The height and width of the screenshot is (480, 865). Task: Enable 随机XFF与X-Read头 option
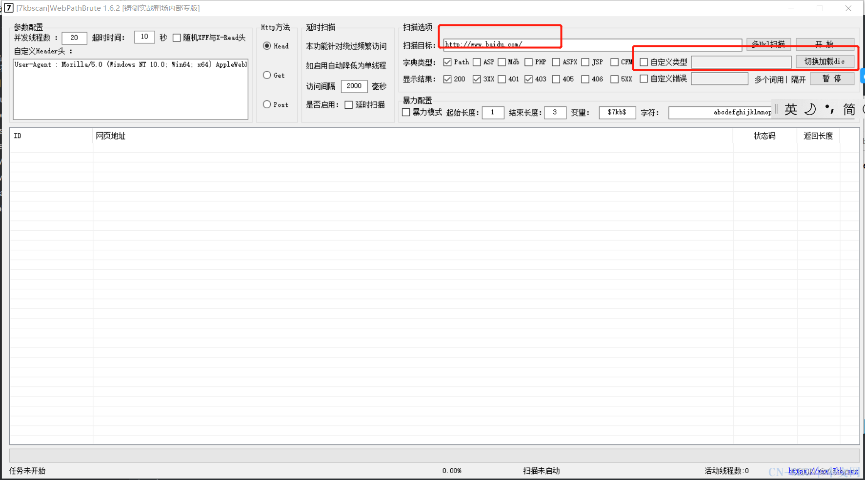point(177,38)
